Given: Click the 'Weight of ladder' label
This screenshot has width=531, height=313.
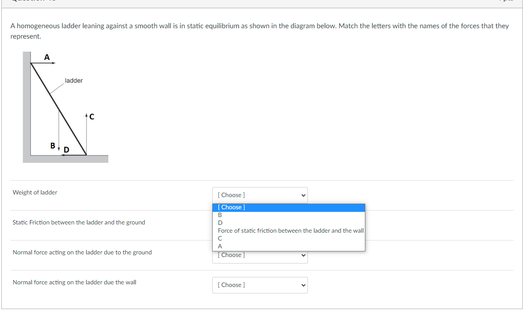Looking at the screenshot, I should pos(35,192).
